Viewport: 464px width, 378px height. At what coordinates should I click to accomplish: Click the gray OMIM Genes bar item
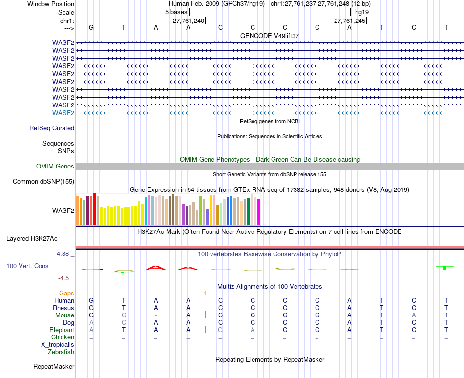tap(270, 166)
